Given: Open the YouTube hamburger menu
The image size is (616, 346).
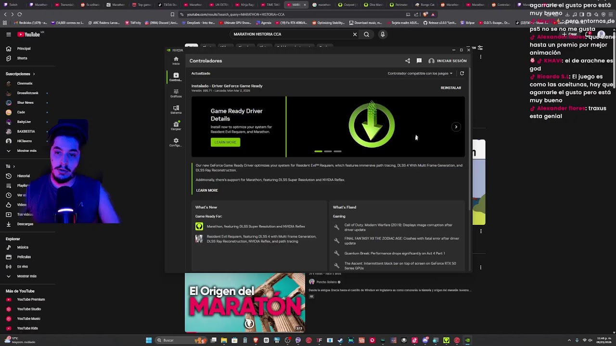Looking at the screenshot, I should (x=9, y=34).
